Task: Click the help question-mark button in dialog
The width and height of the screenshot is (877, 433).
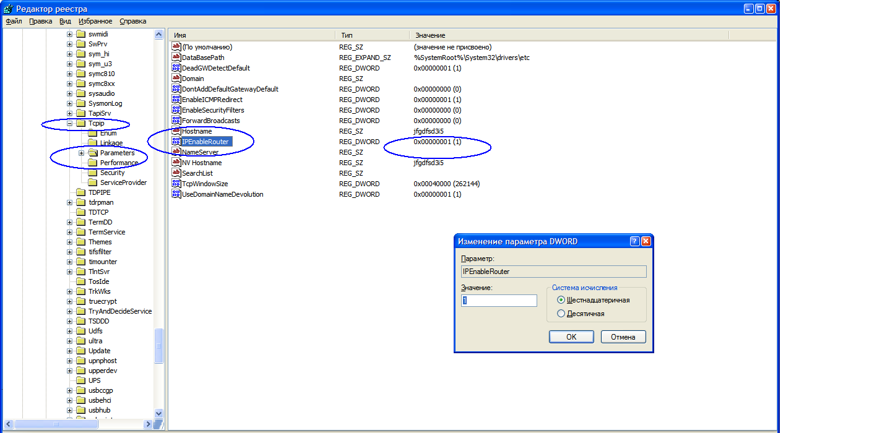Action: [x=634, y=241]
